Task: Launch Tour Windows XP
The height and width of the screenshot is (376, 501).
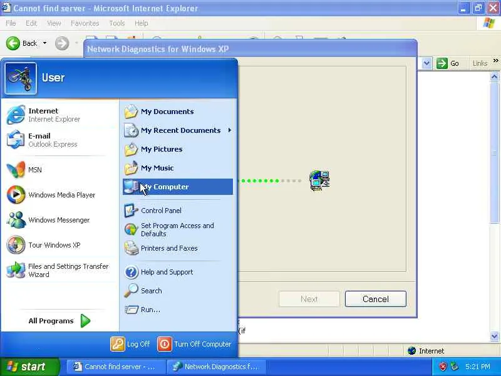Action: pos(59,245)
